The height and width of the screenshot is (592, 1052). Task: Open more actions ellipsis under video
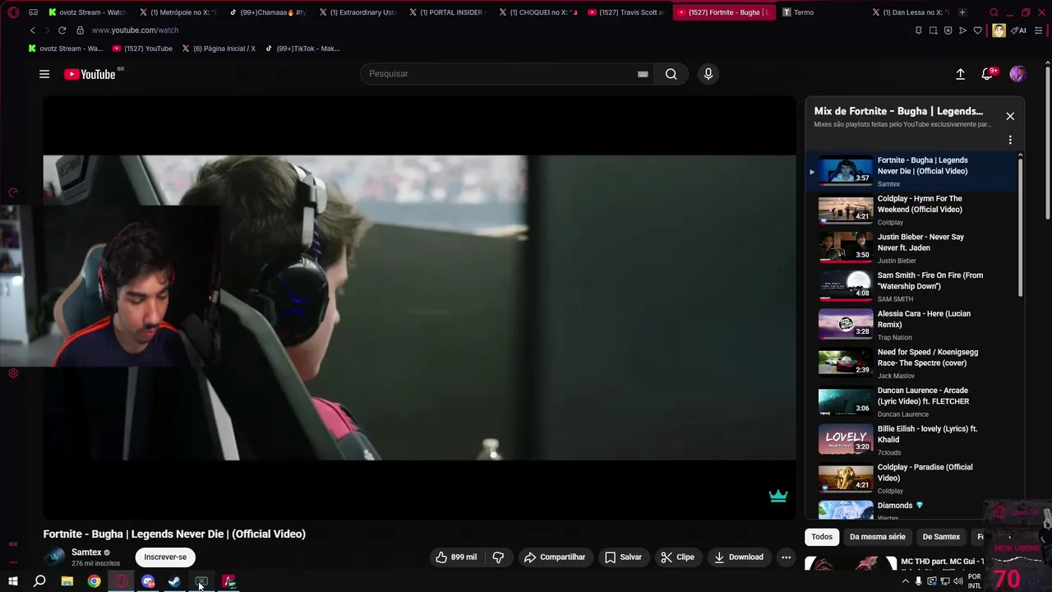(x=786, y=557)
